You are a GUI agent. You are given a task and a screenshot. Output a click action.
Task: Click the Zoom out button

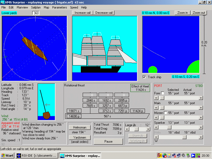pos(199,13)
